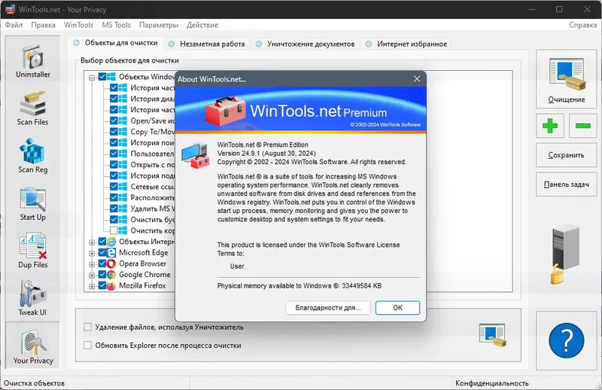This screenshot has width=602, height=390.
Task: Click the computer toolbox icon in About dialog
Action: [196, 155]
